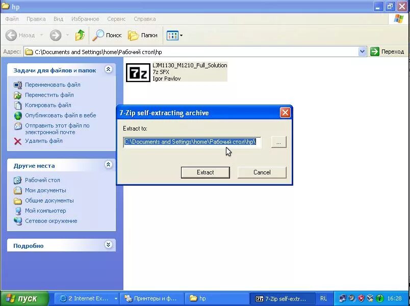The height and width of the screenshot is (306, 410).
Task: Open the Справка menu
Action: (145, 19)
